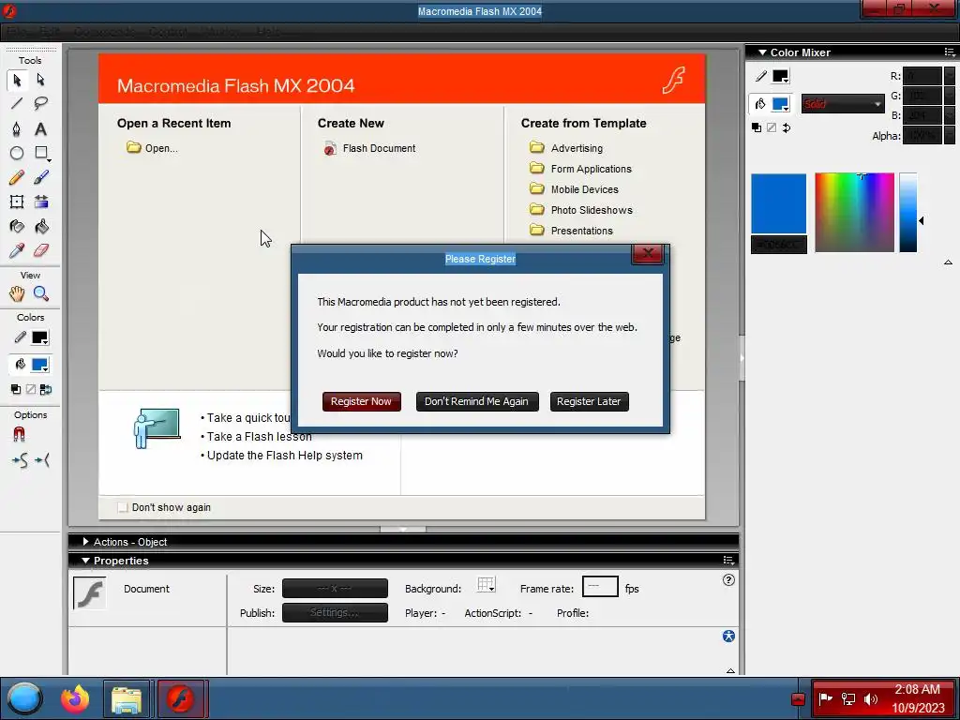Screen dimensions: 960x720
Task: Select the Pen tool
Action: tap(17, 128)
